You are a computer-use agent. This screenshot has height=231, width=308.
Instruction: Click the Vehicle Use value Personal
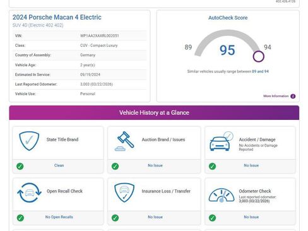tap(88, 94)
